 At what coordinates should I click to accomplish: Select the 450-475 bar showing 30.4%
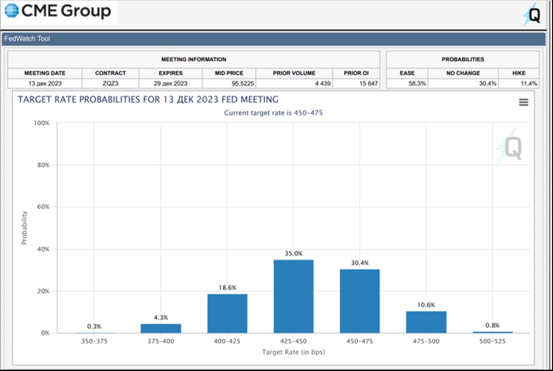tap(360, 301)
